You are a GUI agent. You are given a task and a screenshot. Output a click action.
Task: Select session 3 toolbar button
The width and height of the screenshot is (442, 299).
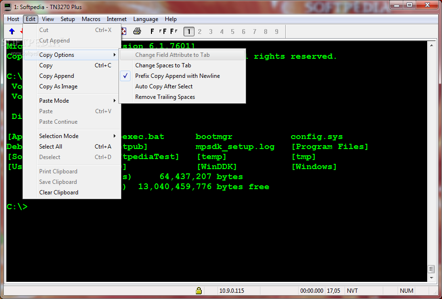coord(211,32)
